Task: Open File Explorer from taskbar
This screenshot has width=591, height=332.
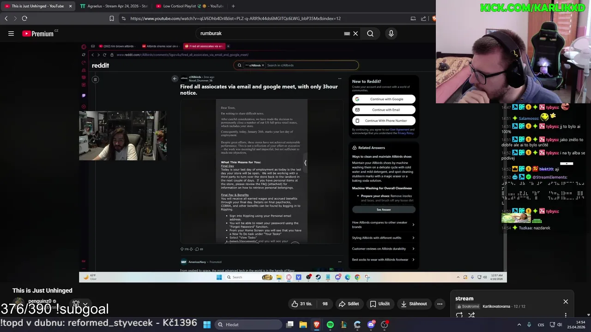Action: pyautogui.click(x=303, y=325)
